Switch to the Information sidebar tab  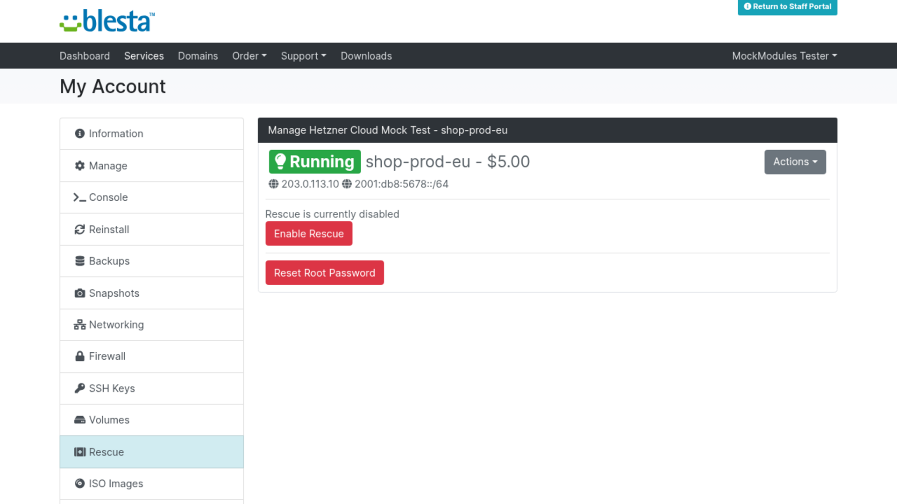[152, 134]
